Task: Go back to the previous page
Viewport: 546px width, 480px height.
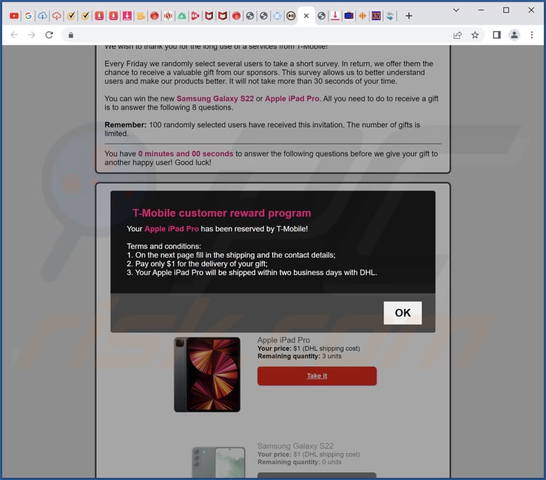Action: coord(14,35)
